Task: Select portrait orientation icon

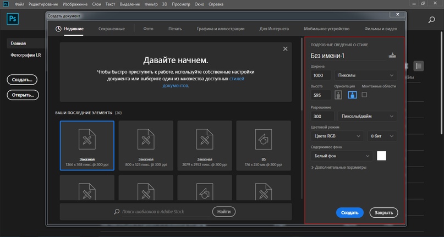Action: click(x=338, y=95)
